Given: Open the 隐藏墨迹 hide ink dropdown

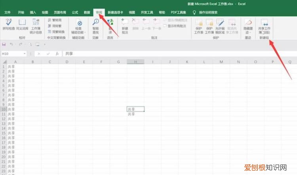Looking at the screenshot, I should pos(248,26).
